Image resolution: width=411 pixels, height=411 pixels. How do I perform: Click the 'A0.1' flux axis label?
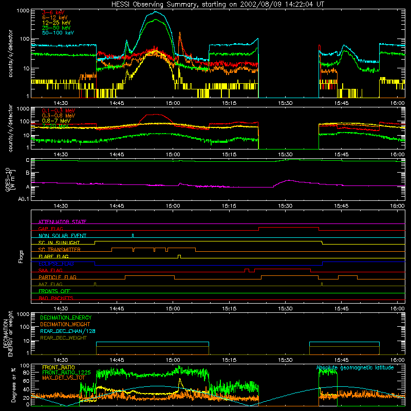[x=24, y=199]
